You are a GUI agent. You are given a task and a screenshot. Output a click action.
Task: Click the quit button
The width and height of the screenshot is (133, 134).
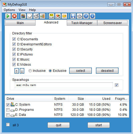tap(58, 125)
